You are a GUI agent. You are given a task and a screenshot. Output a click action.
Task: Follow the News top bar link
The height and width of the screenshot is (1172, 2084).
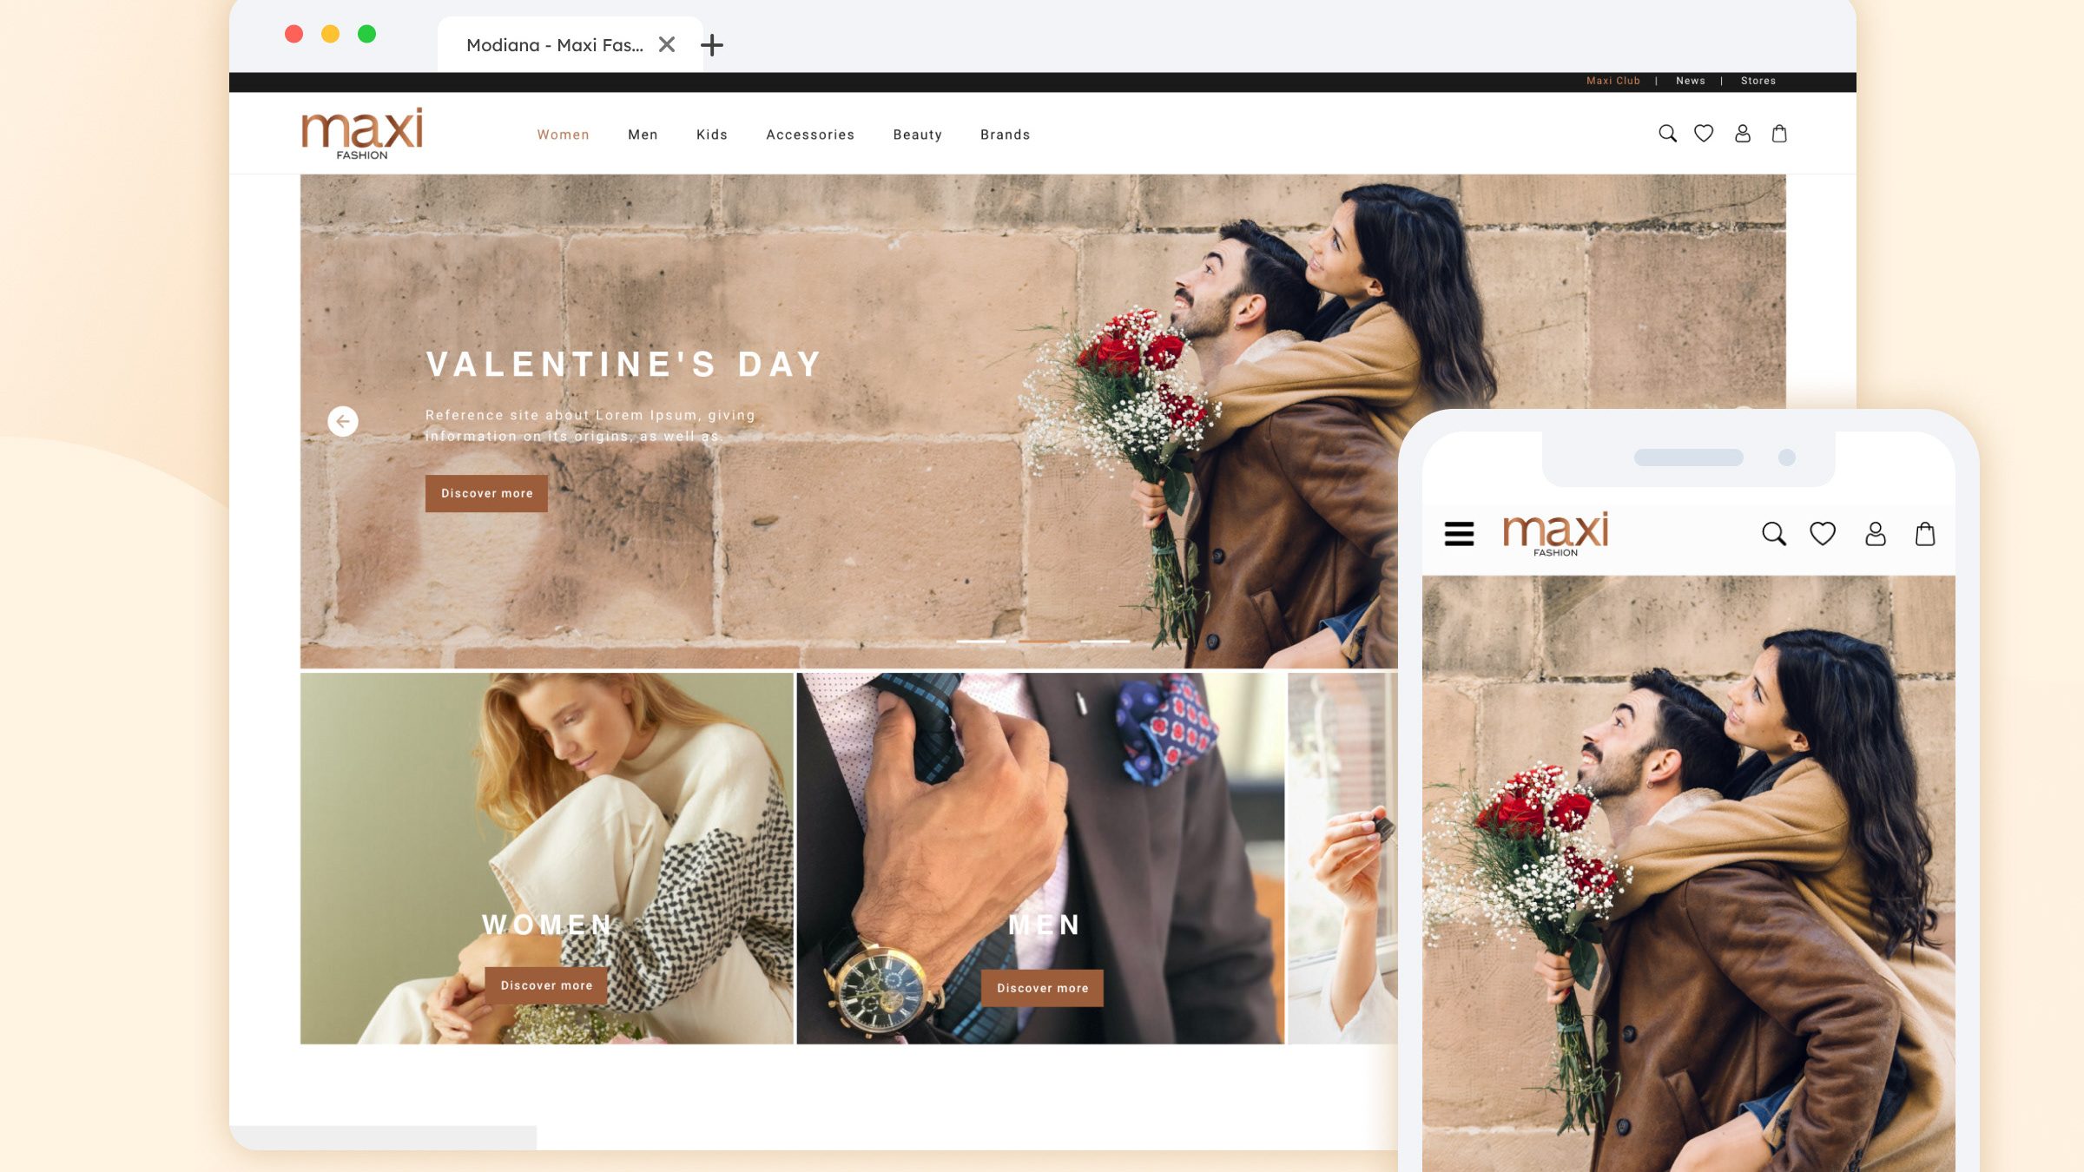click(1691, 81)
